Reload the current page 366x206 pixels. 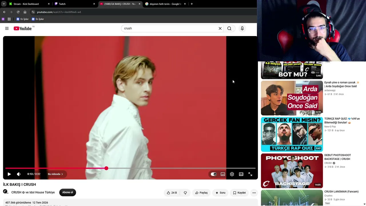click(18, 12)
